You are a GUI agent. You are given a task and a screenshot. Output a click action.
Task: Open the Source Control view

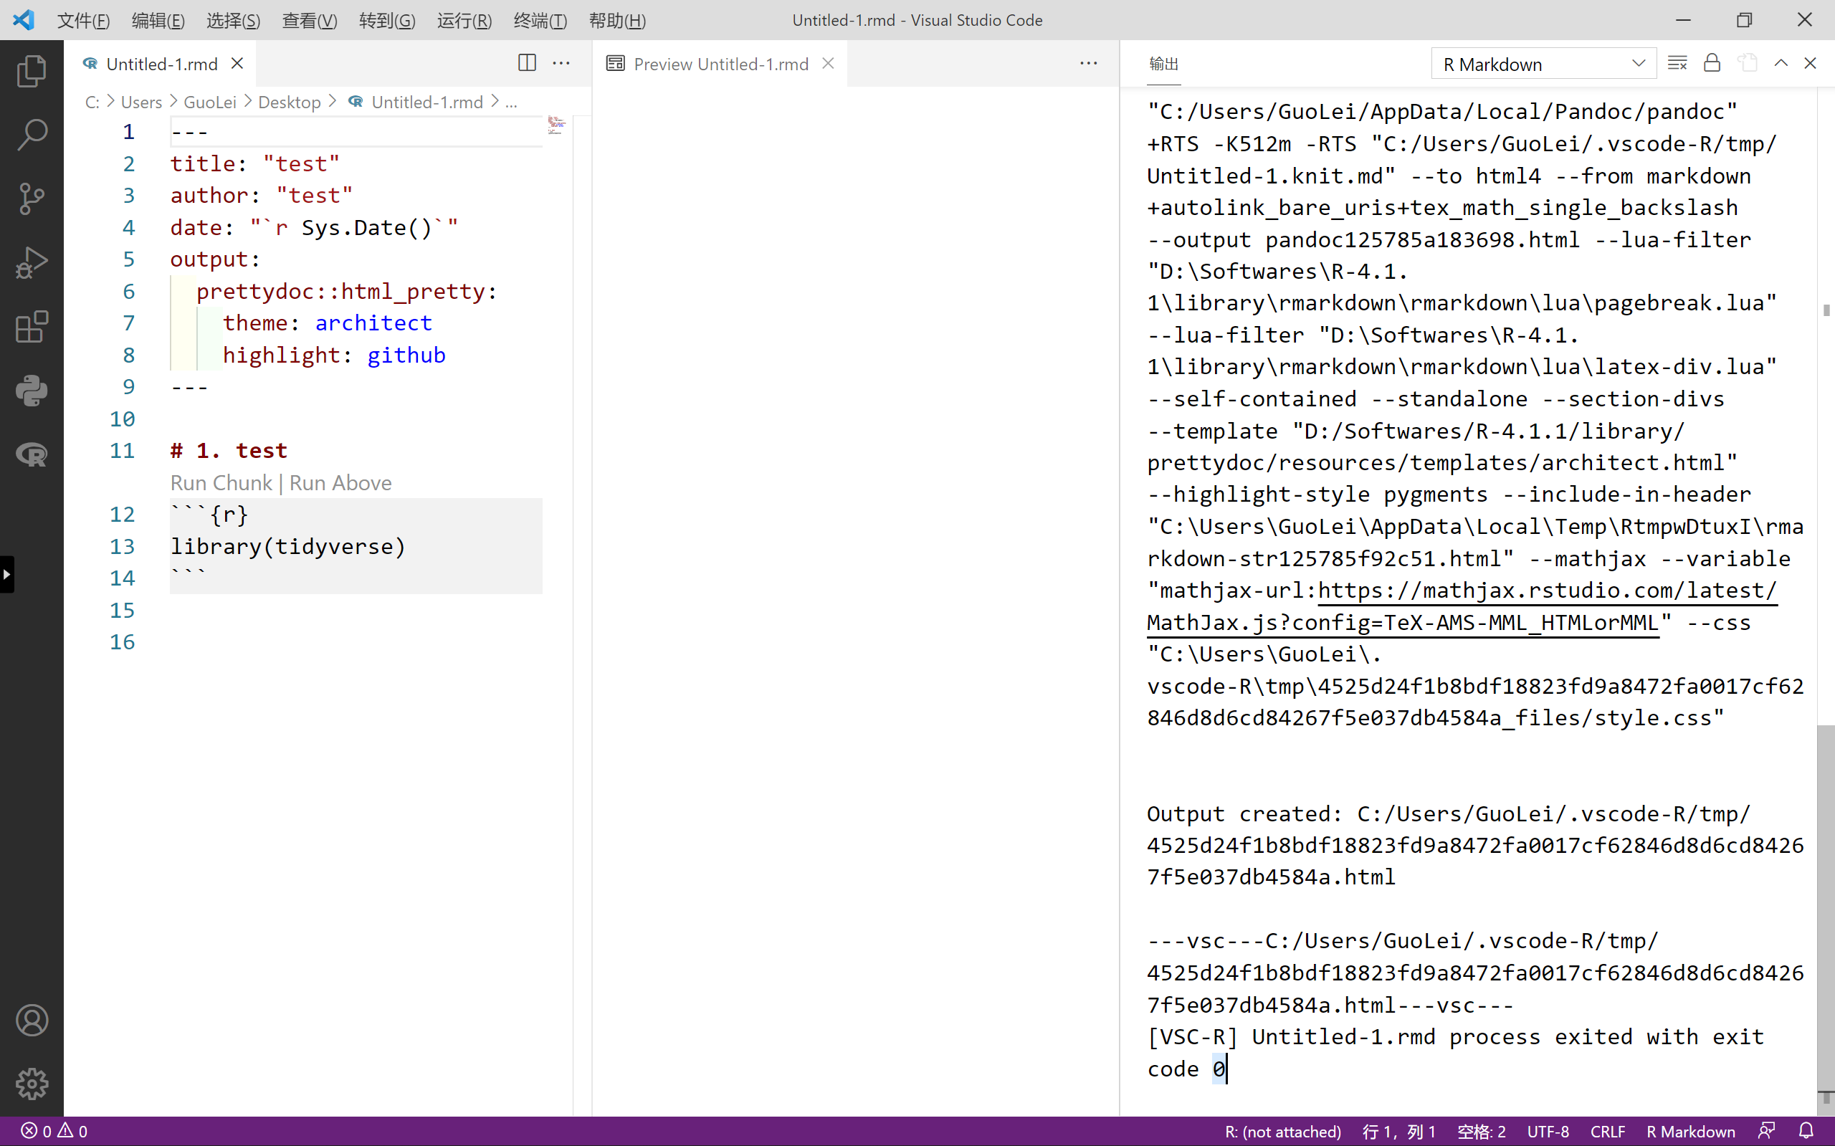32,198
